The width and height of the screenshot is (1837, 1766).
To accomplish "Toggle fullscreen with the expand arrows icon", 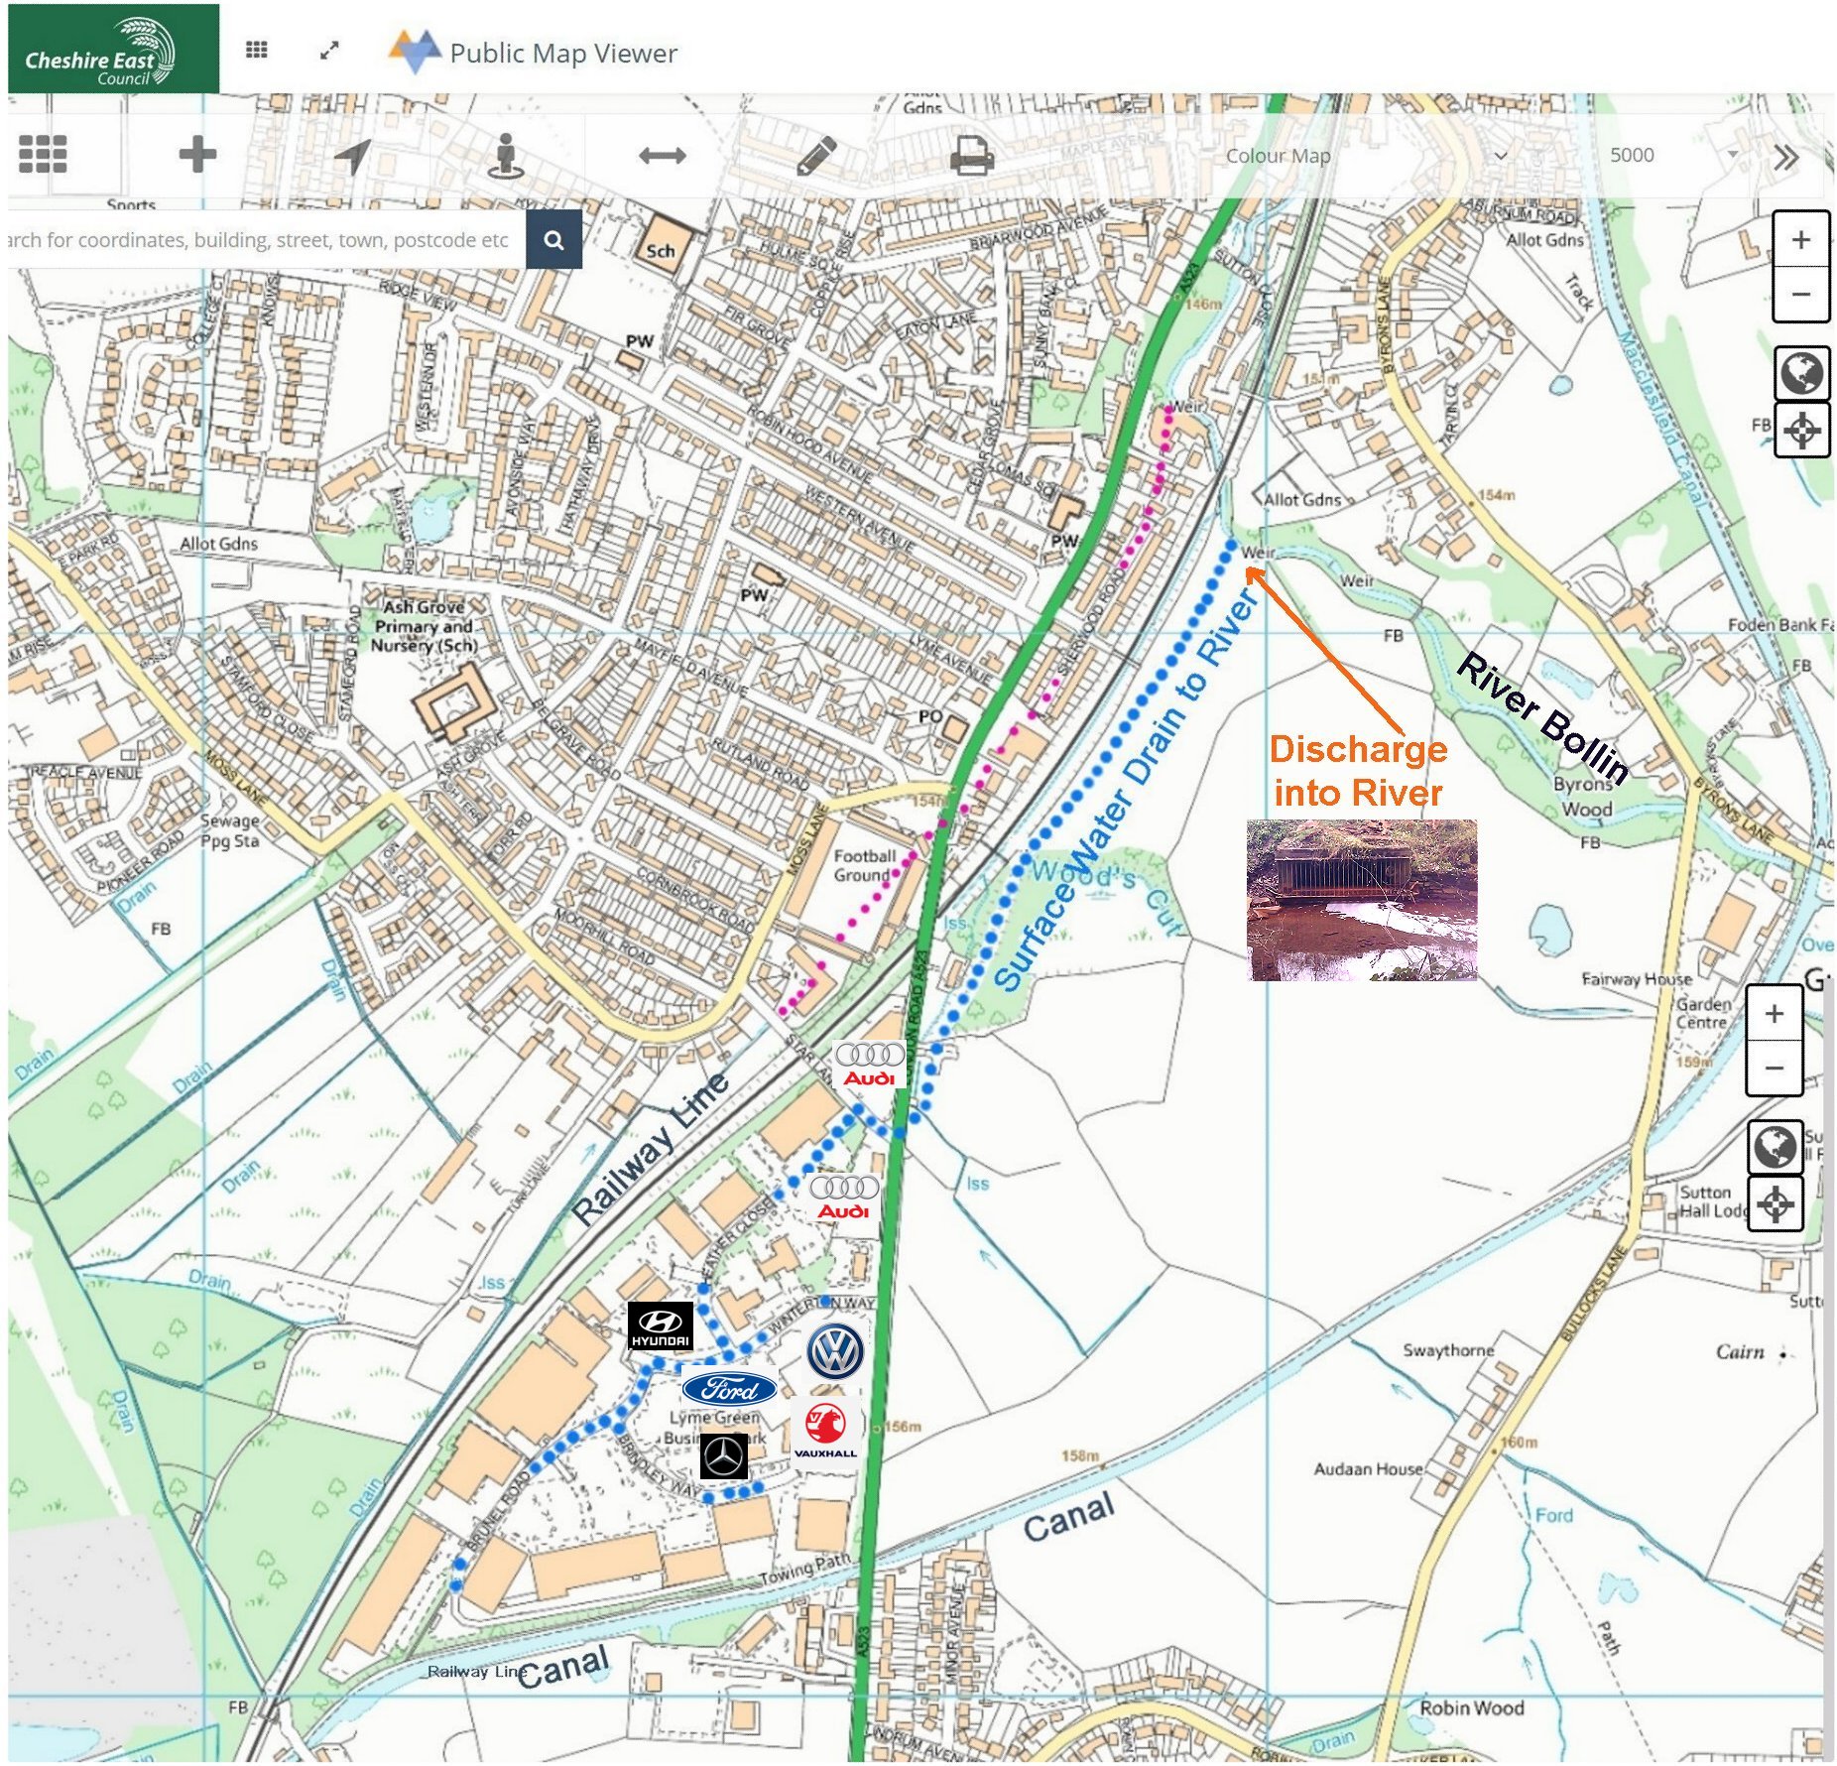I will coord(330,51).
